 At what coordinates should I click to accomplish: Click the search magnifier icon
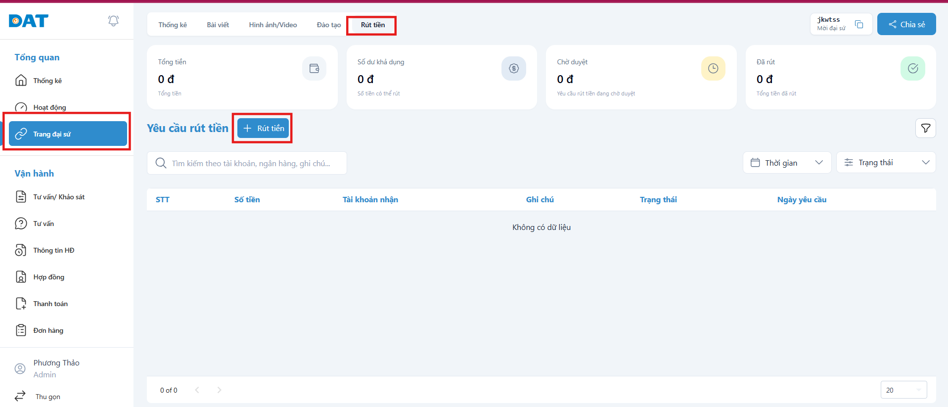(161, 163)
